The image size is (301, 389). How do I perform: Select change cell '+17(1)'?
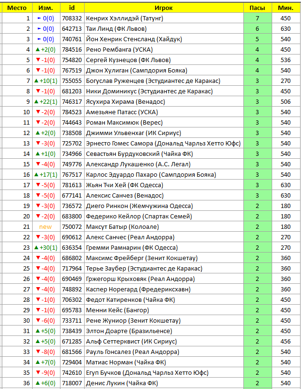tap(46, 175)
